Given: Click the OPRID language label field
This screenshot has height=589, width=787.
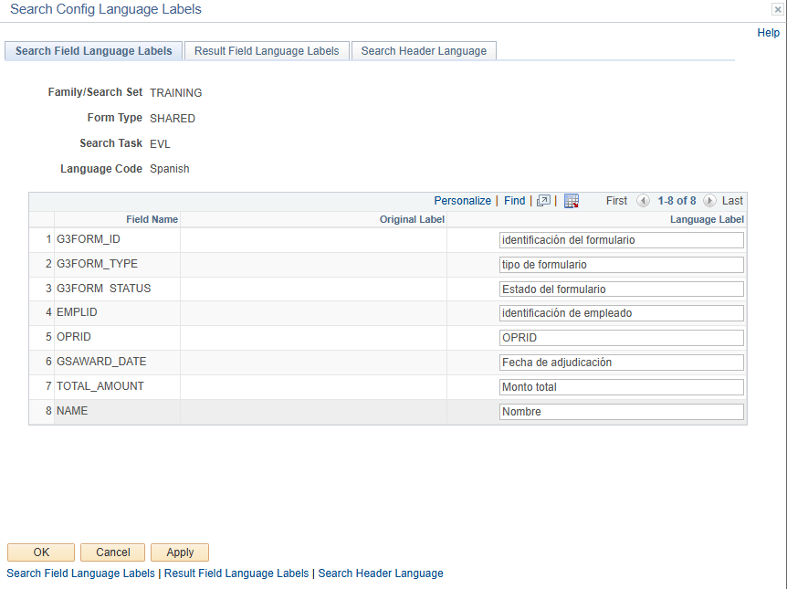Looking at the screenshot, I should pos(622,337).
